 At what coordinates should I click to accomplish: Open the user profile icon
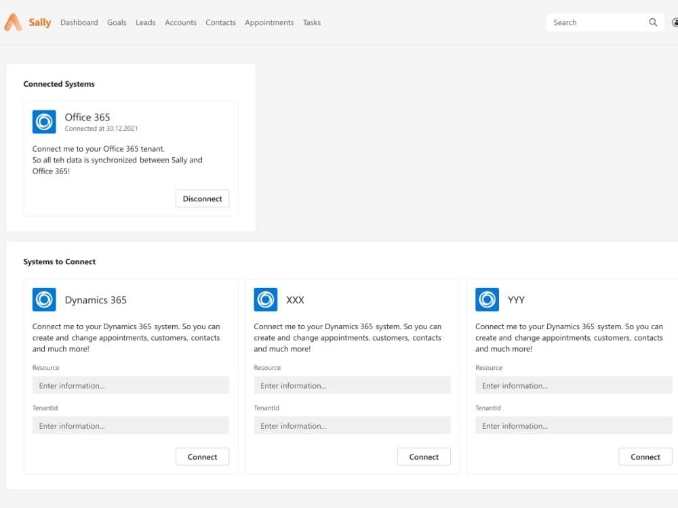(675, 22)
